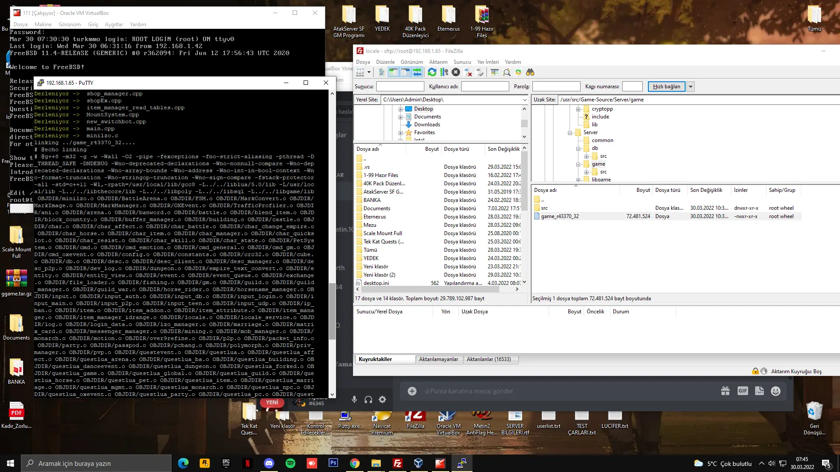This screenshot has width=840, height=472.
Task: Expand cryptopp folder in remote tree
Action: [578, 109]
